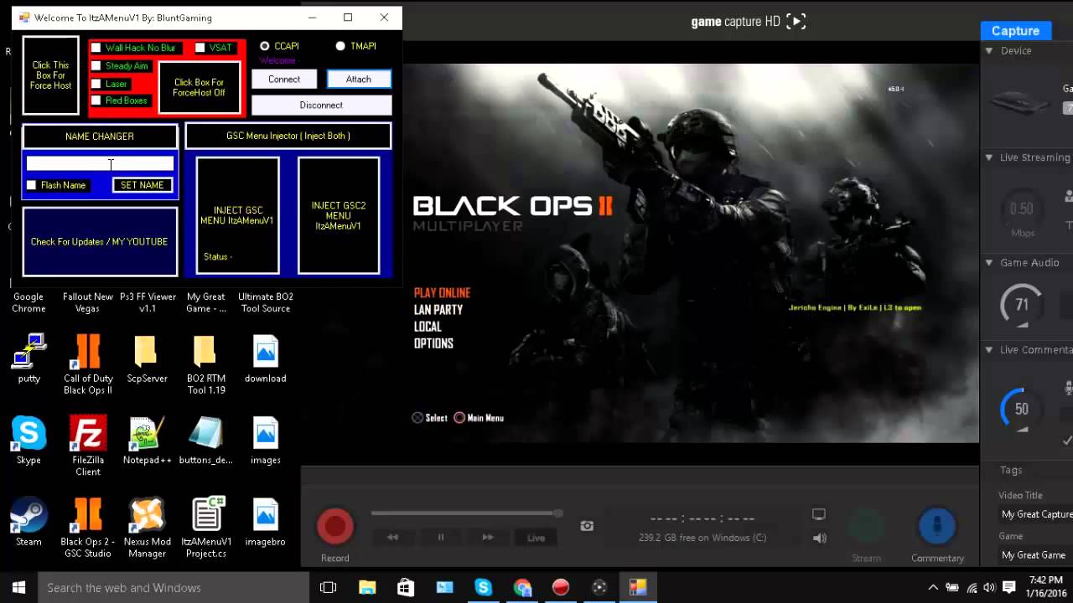Open Black Ops 2 GSC Studio shortcut
1073x603 pixels.
(x=88, y=528)
